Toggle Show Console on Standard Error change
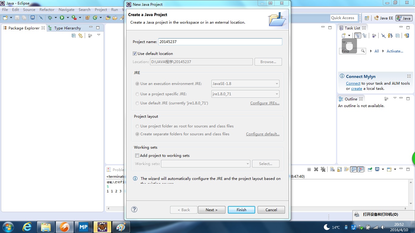415x233 pixels. point(360,169)
